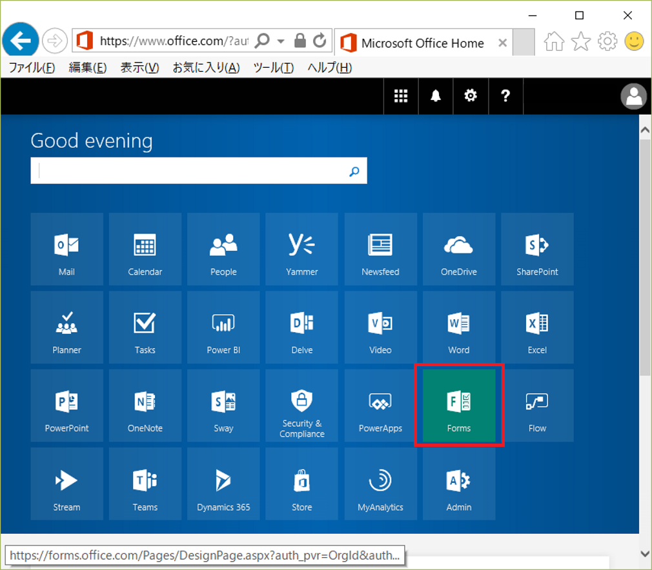Close the Microsoft Office Home tab
Image resolution: width=652 pixels, height=570 pixels.
(x=502, y=43)
